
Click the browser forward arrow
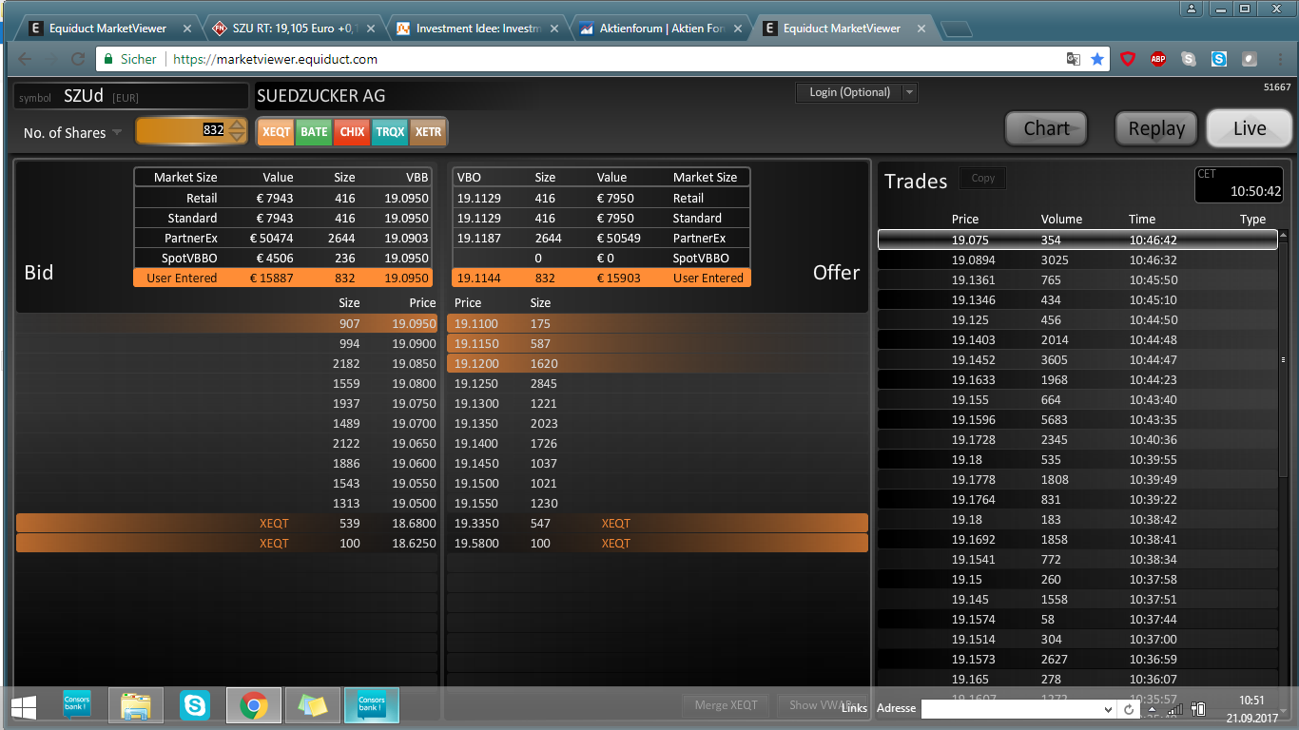51,59
